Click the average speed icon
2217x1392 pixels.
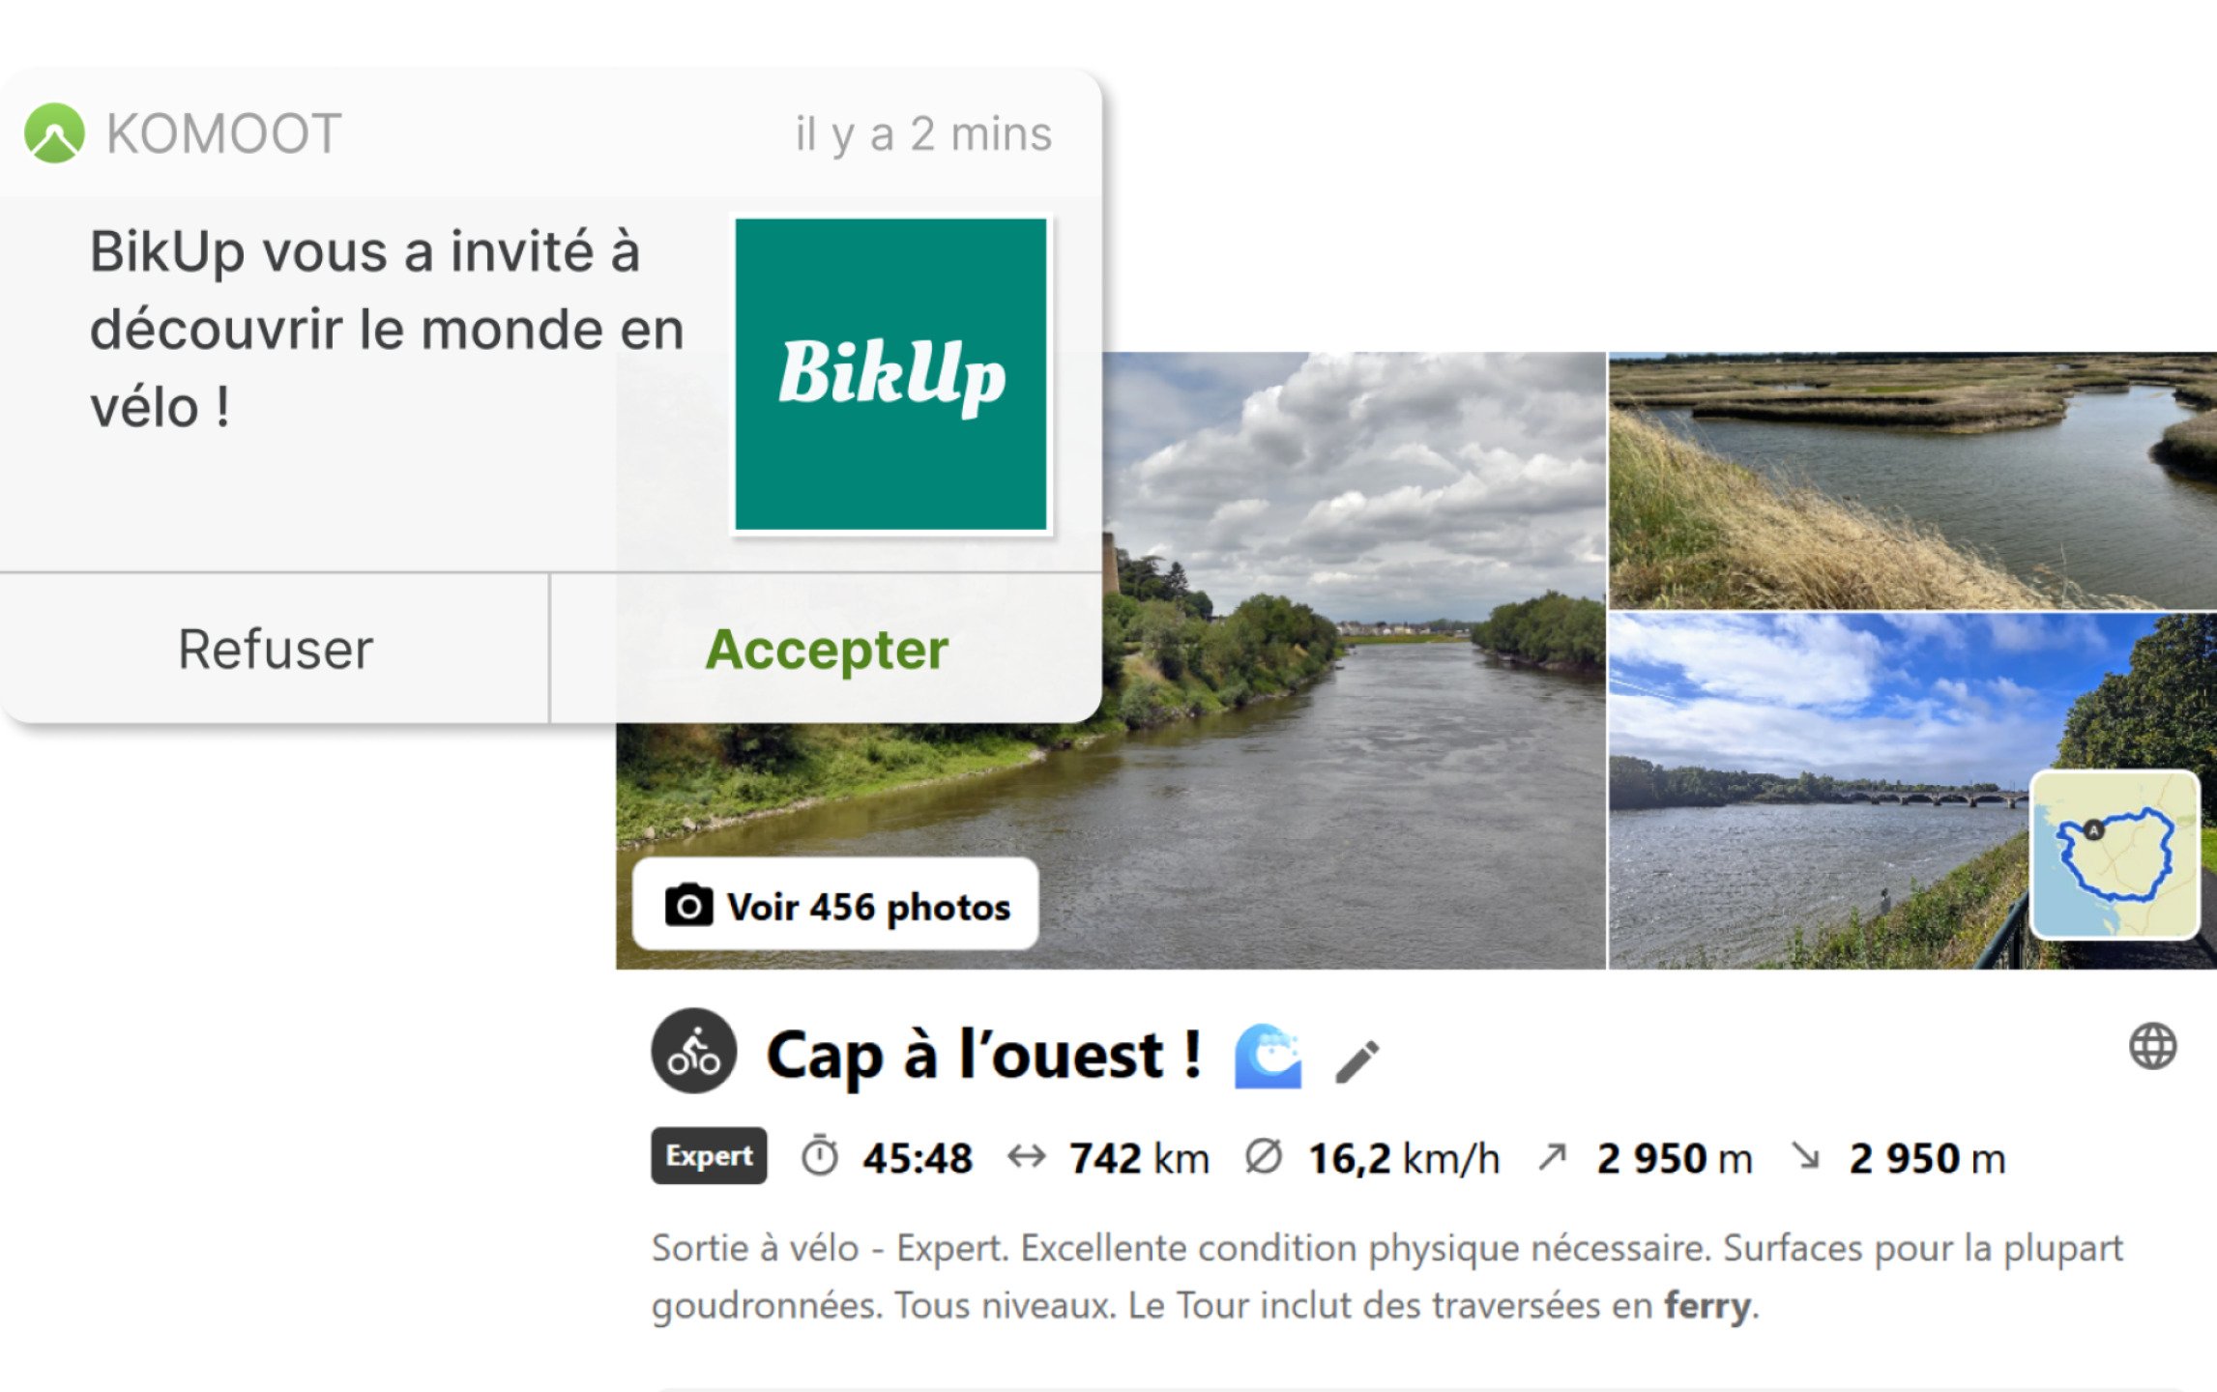click(1263, 1156)
